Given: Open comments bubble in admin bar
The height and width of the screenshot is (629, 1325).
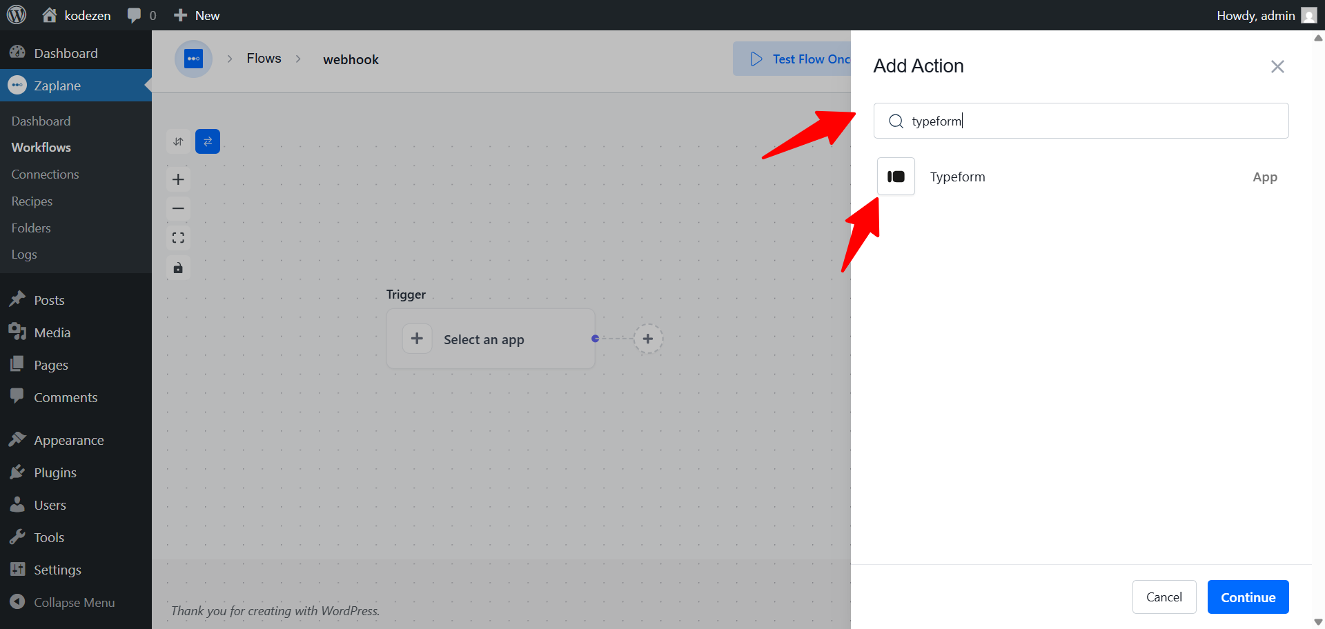Looking at the screenshot, I should (x=141, y=15).
